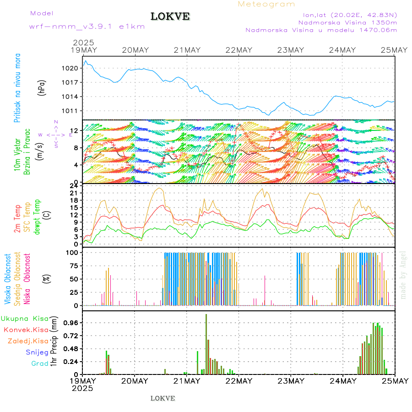Click the 25 tick on the cloud axis
The height and width of the screenshot is (412, 412).
click(74, 293)
